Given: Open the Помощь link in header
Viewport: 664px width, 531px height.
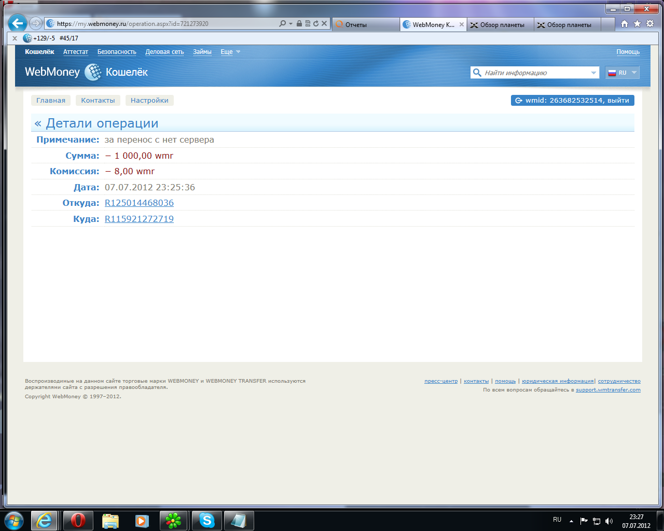Looking at the screenshot, I should (x=628, y=52).
